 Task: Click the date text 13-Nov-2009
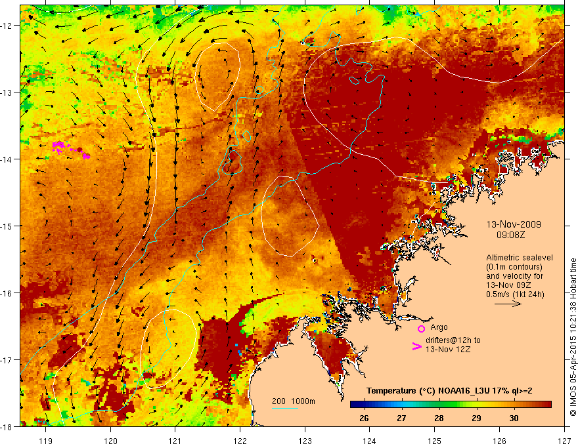pyautogui.click(x=514, y=224)
